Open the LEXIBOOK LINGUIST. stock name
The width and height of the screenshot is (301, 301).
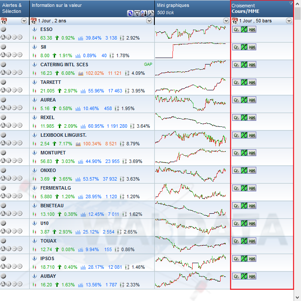pos(64,135)
